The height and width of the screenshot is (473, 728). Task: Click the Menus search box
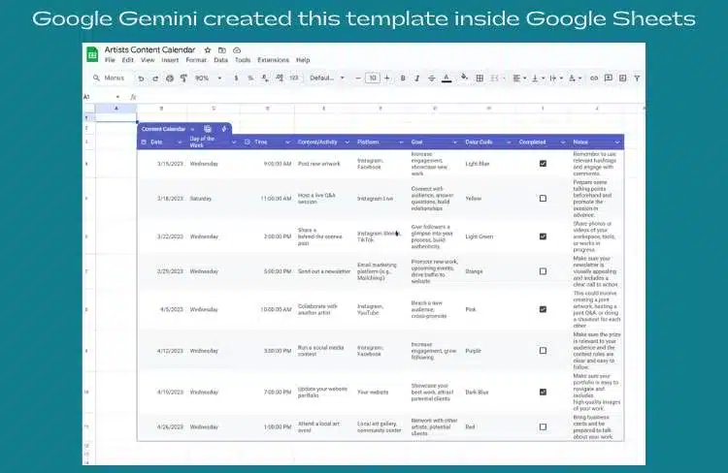[110, 78]
